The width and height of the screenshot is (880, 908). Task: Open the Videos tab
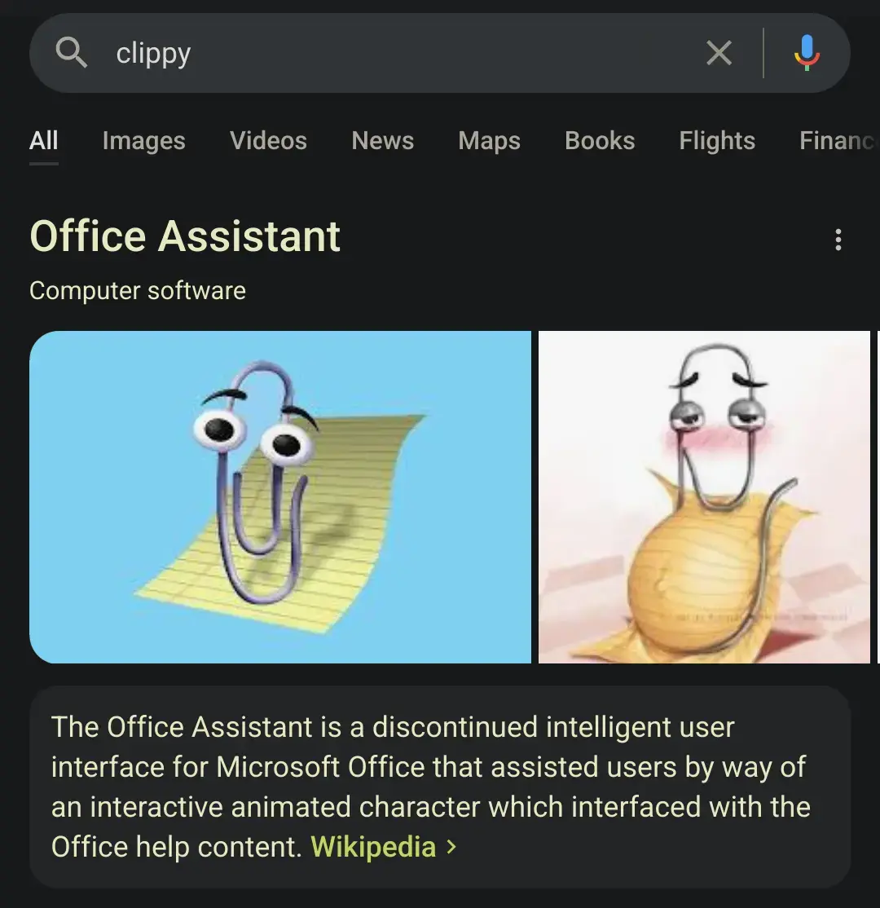coord(268,141)
